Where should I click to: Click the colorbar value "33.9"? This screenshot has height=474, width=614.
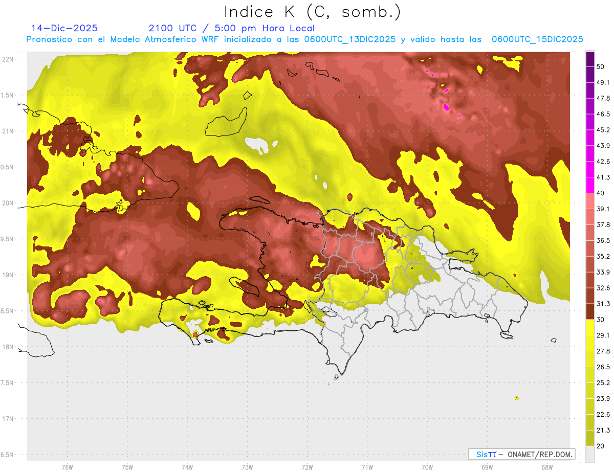(x=603, y=272)
